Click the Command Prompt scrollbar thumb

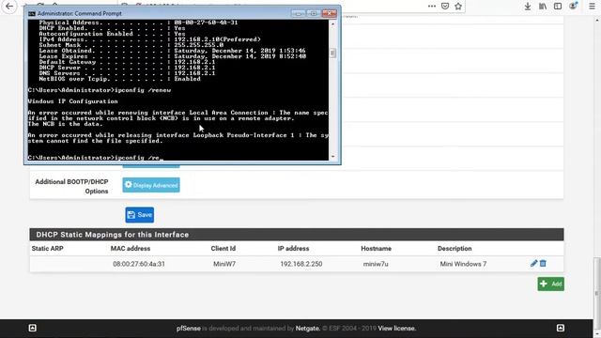pos(332,53)
